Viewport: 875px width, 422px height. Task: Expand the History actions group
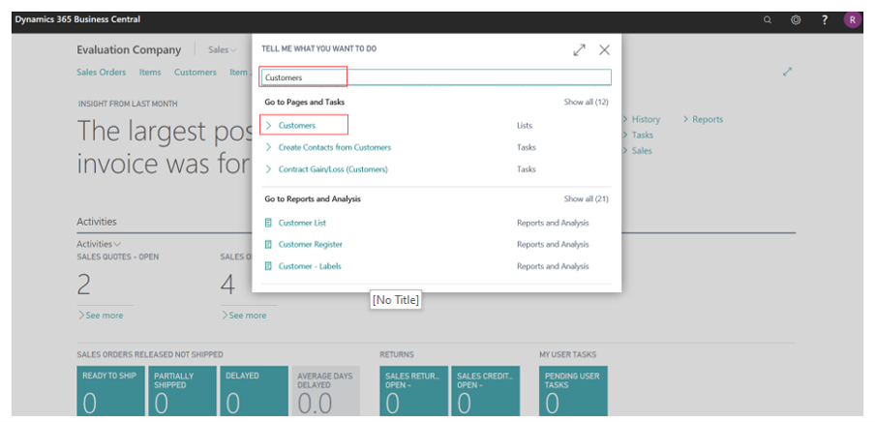[x=642, y=119]
